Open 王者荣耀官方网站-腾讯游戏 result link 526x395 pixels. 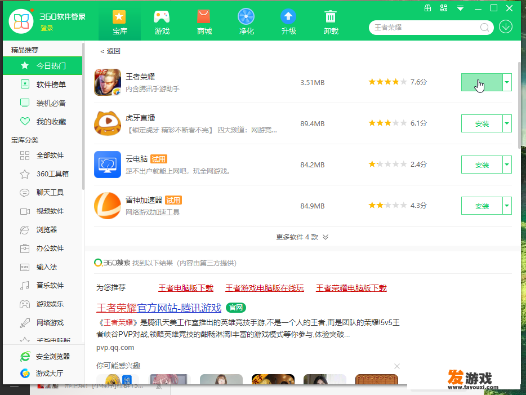coord(159,308)
